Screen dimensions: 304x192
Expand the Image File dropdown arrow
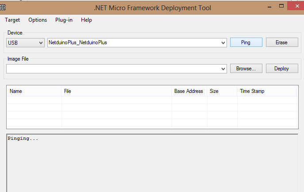(223, 69)
